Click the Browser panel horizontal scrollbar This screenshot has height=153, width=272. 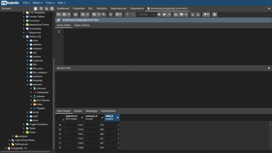25,152
